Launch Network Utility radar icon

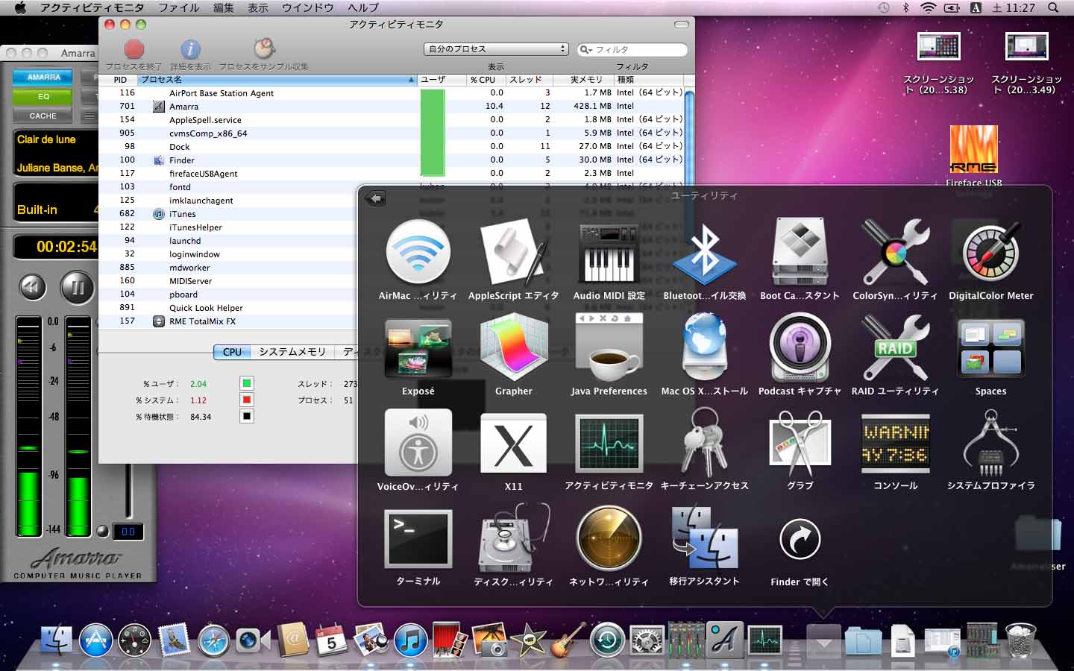[609, 538]
